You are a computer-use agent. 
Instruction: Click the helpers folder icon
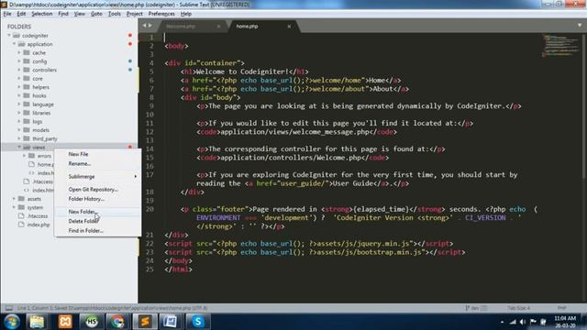point(27,87)
